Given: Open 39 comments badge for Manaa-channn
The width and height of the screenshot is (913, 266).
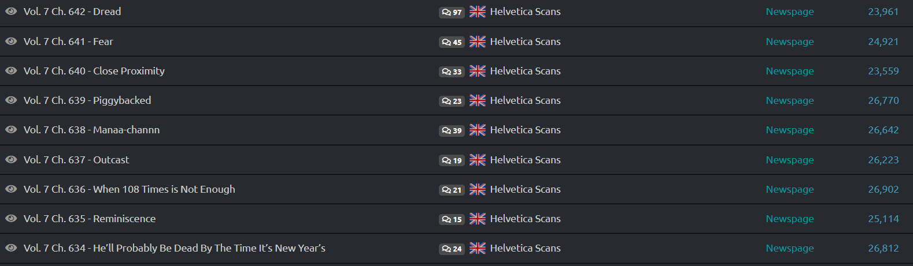Looking at the screenshot, I should 452,130.
